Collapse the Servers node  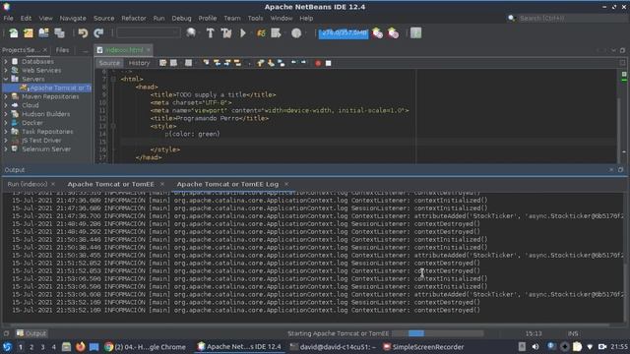[6, 79]
